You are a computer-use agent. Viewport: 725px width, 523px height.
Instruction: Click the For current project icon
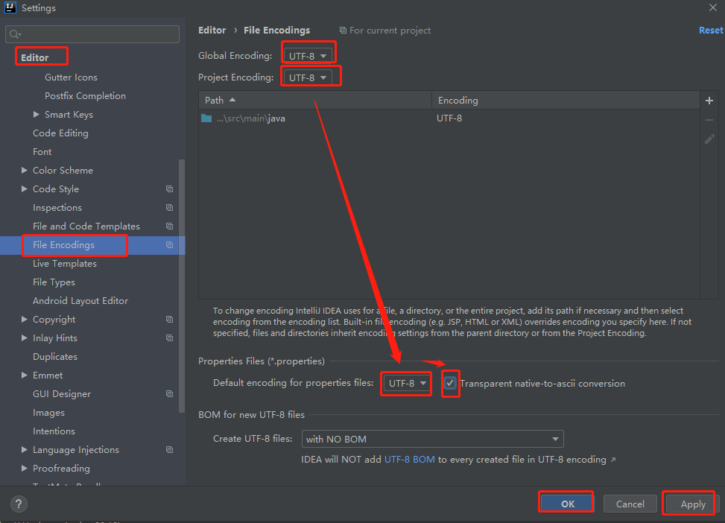pos(343,30)
